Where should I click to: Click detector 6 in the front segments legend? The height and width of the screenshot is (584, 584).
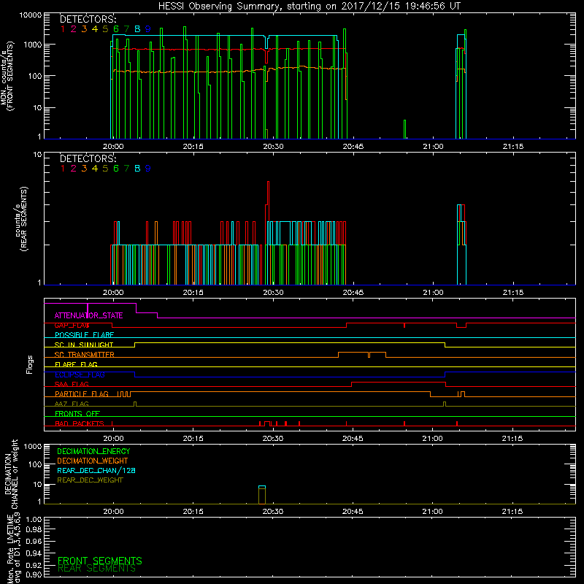pyautogui.click(x=116, y=29)
